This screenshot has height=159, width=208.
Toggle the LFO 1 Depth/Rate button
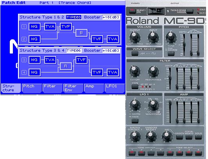[x=135, y=121]
